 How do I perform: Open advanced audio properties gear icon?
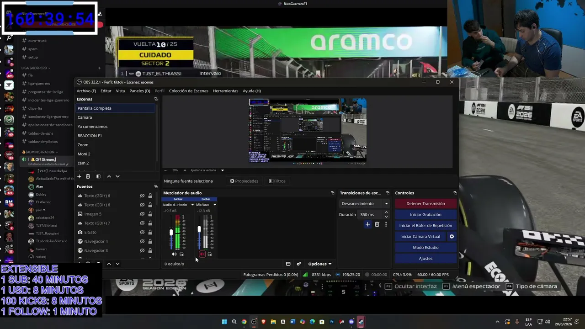point(299,264)
